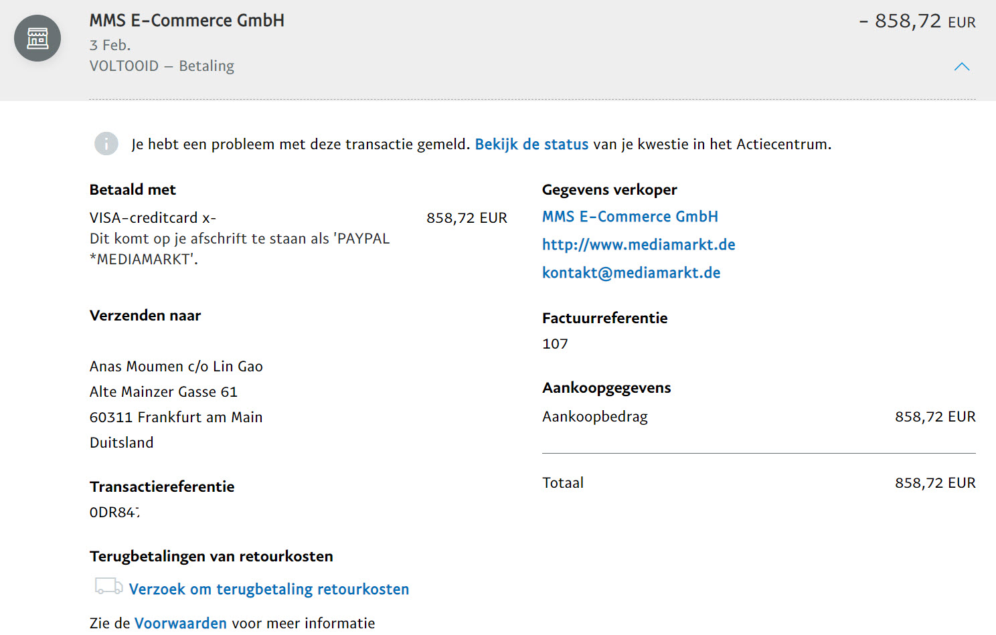Click the 'VOLTOOID – Betaling' status text
The image size is (996, 635).
[161, 66]
